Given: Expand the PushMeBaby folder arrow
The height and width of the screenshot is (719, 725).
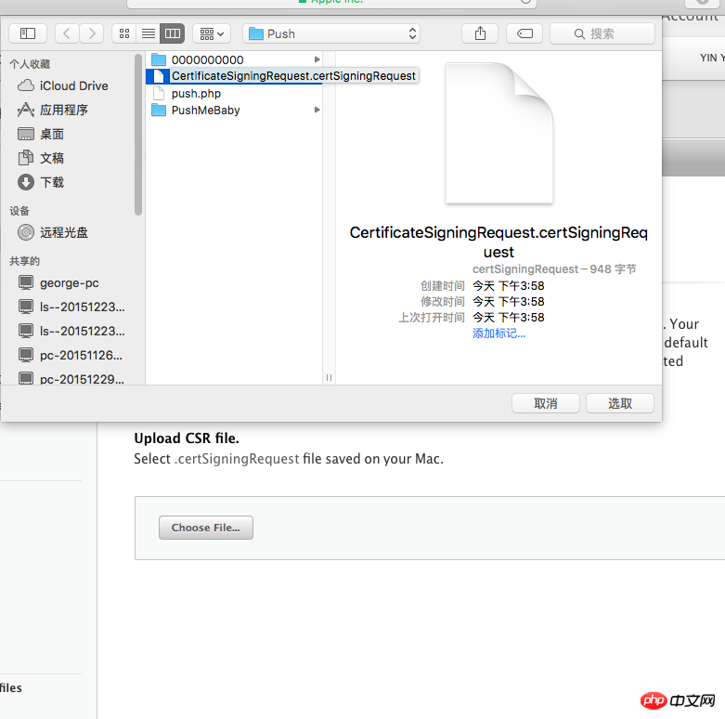Looking at the screenshot, I should tap(317, 111).
